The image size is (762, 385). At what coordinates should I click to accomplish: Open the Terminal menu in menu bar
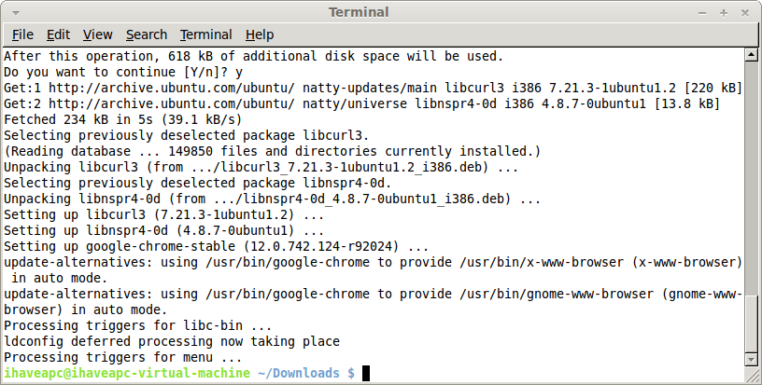coord(206,34)
